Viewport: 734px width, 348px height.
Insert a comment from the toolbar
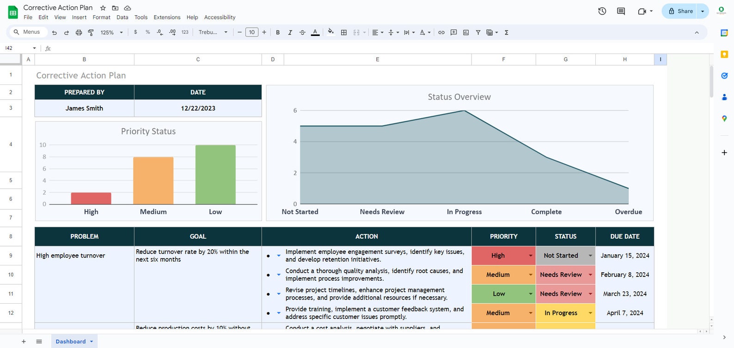[x=454, y=32]
